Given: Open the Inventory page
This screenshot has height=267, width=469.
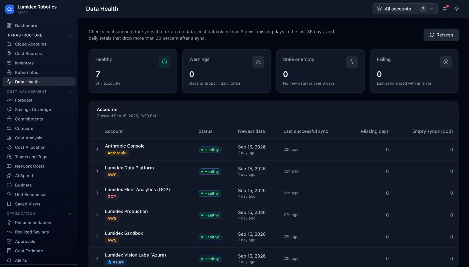Looking at the screenshot, I should tap(39, 63).
